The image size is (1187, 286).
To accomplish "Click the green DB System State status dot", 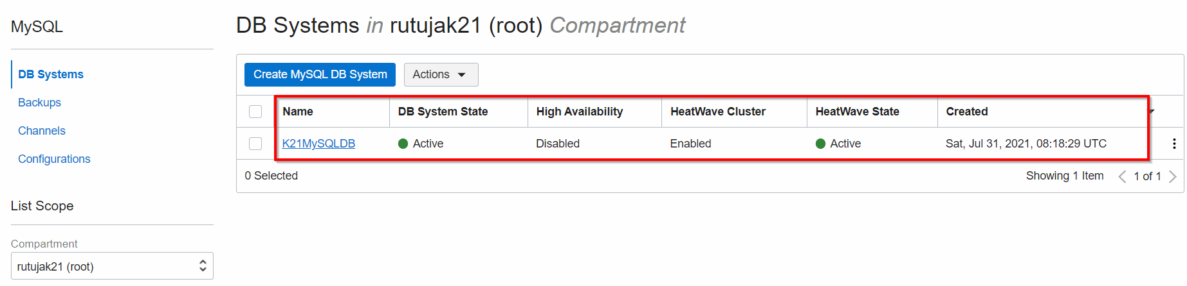I will click(x=403, y=144).
